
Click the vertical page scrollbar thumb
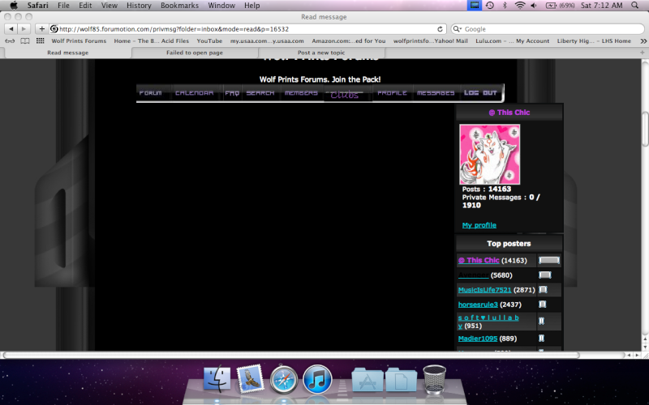(x=645, y=129)
